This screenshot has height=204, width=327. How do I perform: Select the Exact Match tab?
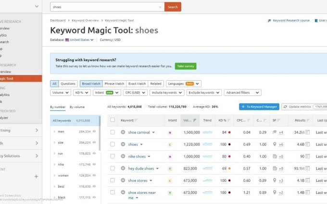tap(137, 84)
